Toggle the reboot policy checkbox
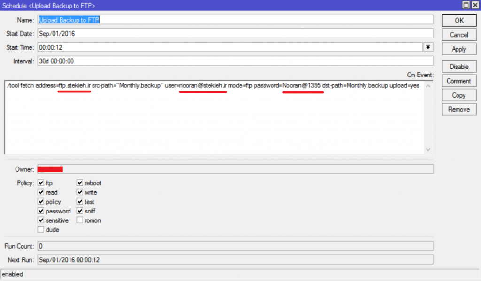This screenshot has width=481, height=281. point(80,183)
